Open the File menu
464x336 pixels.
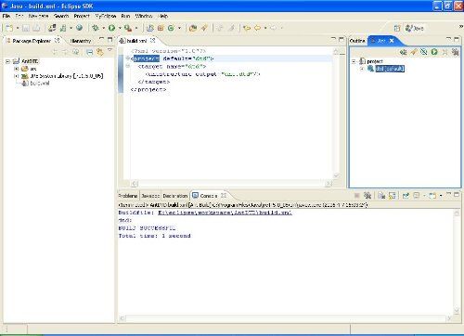pyautogui.click(x=6, y=16)
